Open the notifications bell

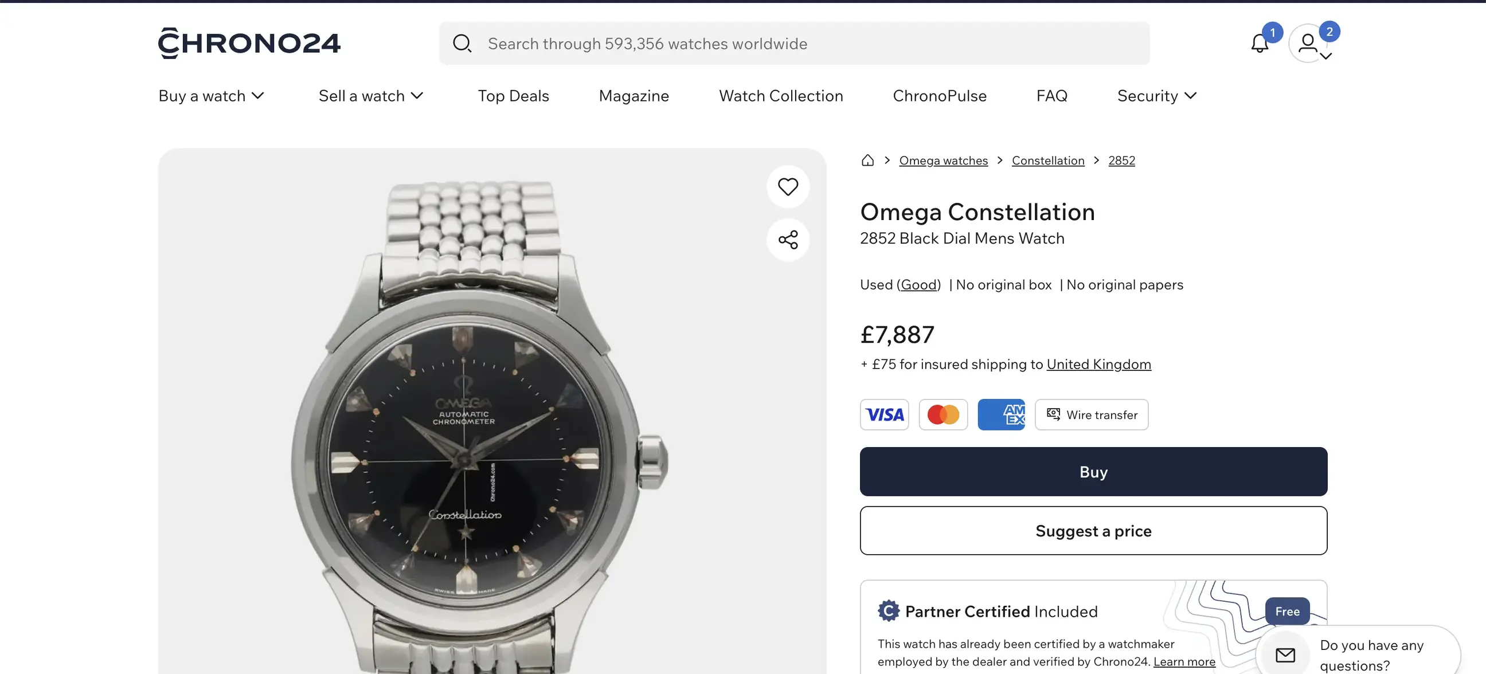(x=1260, y=43)
